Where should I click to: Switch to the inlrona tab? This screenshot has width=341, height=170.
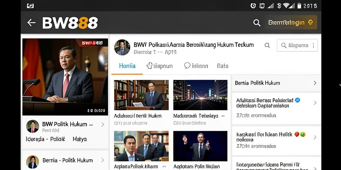click(x=196, y=66)
